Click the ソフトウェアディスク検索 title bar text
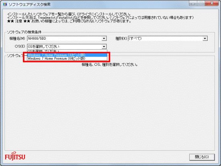Viewport: 221px width, 166px height. (29, 4)
